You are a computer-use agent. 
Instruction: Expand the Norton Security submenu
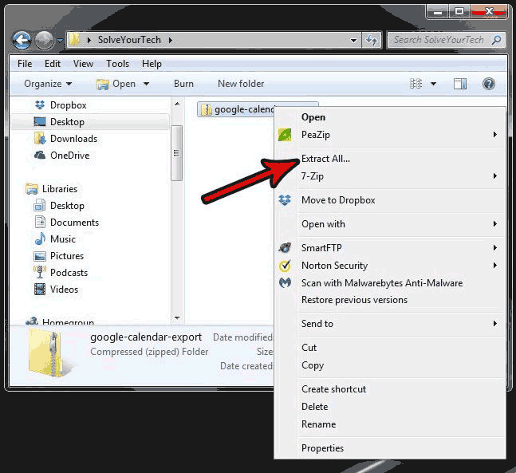[x=495, y=266]
